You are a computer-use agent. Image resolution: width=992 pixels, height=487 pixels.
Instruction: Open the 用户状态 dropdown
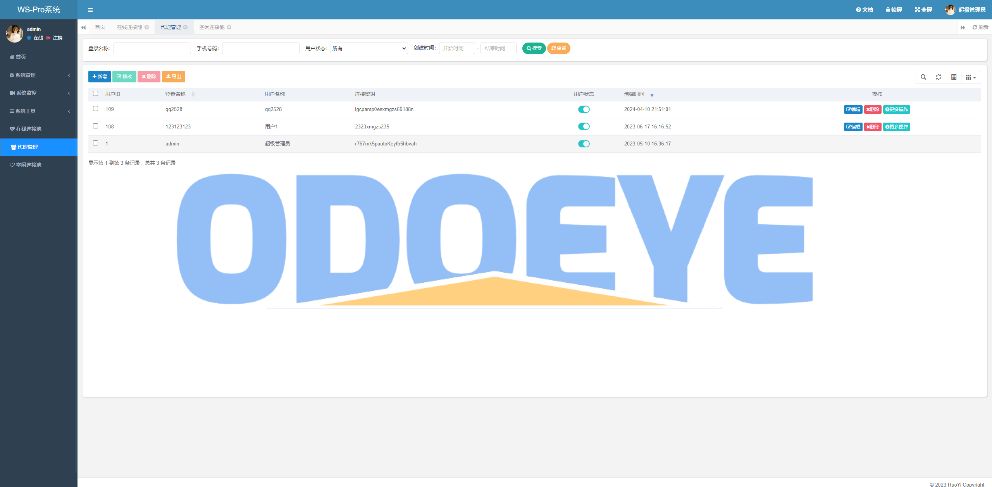(369, 48)
